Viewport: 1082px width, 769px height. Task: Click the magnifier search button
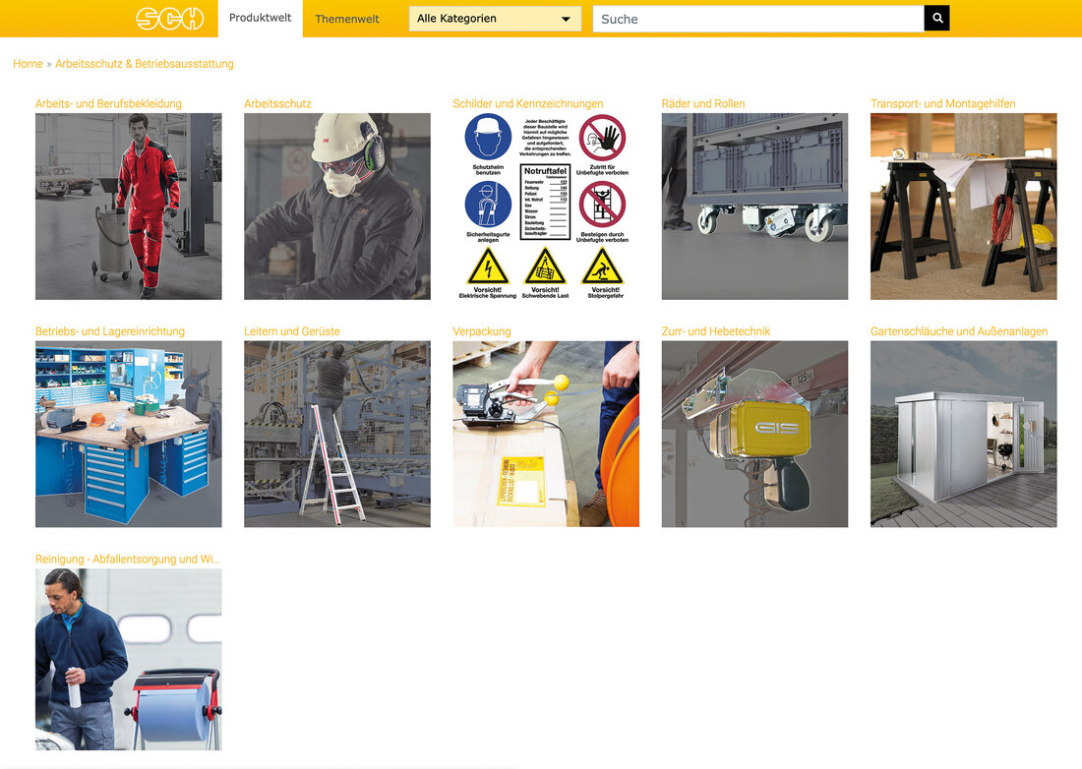click(937, 19)
